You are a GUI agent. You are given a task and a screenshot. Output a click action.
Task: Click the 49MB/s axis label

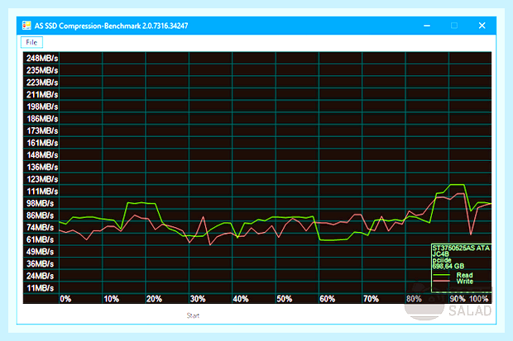41,252
